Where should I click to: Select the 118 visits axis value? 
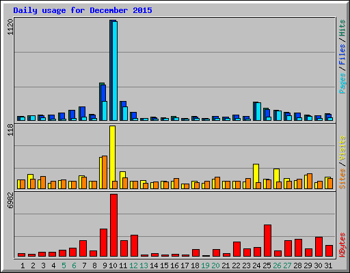pyautogui.click(x=10, y=130)
